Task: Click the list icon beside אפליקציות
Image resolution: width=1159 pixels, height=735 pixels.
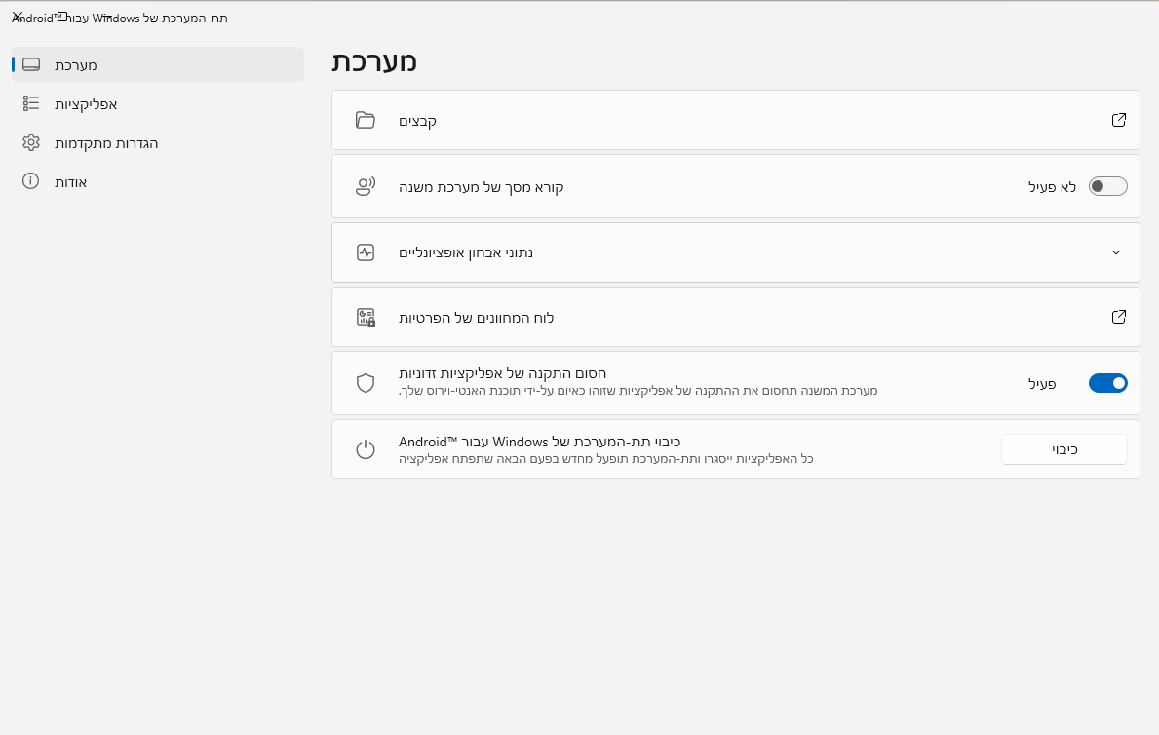Action: coord(31,103)
